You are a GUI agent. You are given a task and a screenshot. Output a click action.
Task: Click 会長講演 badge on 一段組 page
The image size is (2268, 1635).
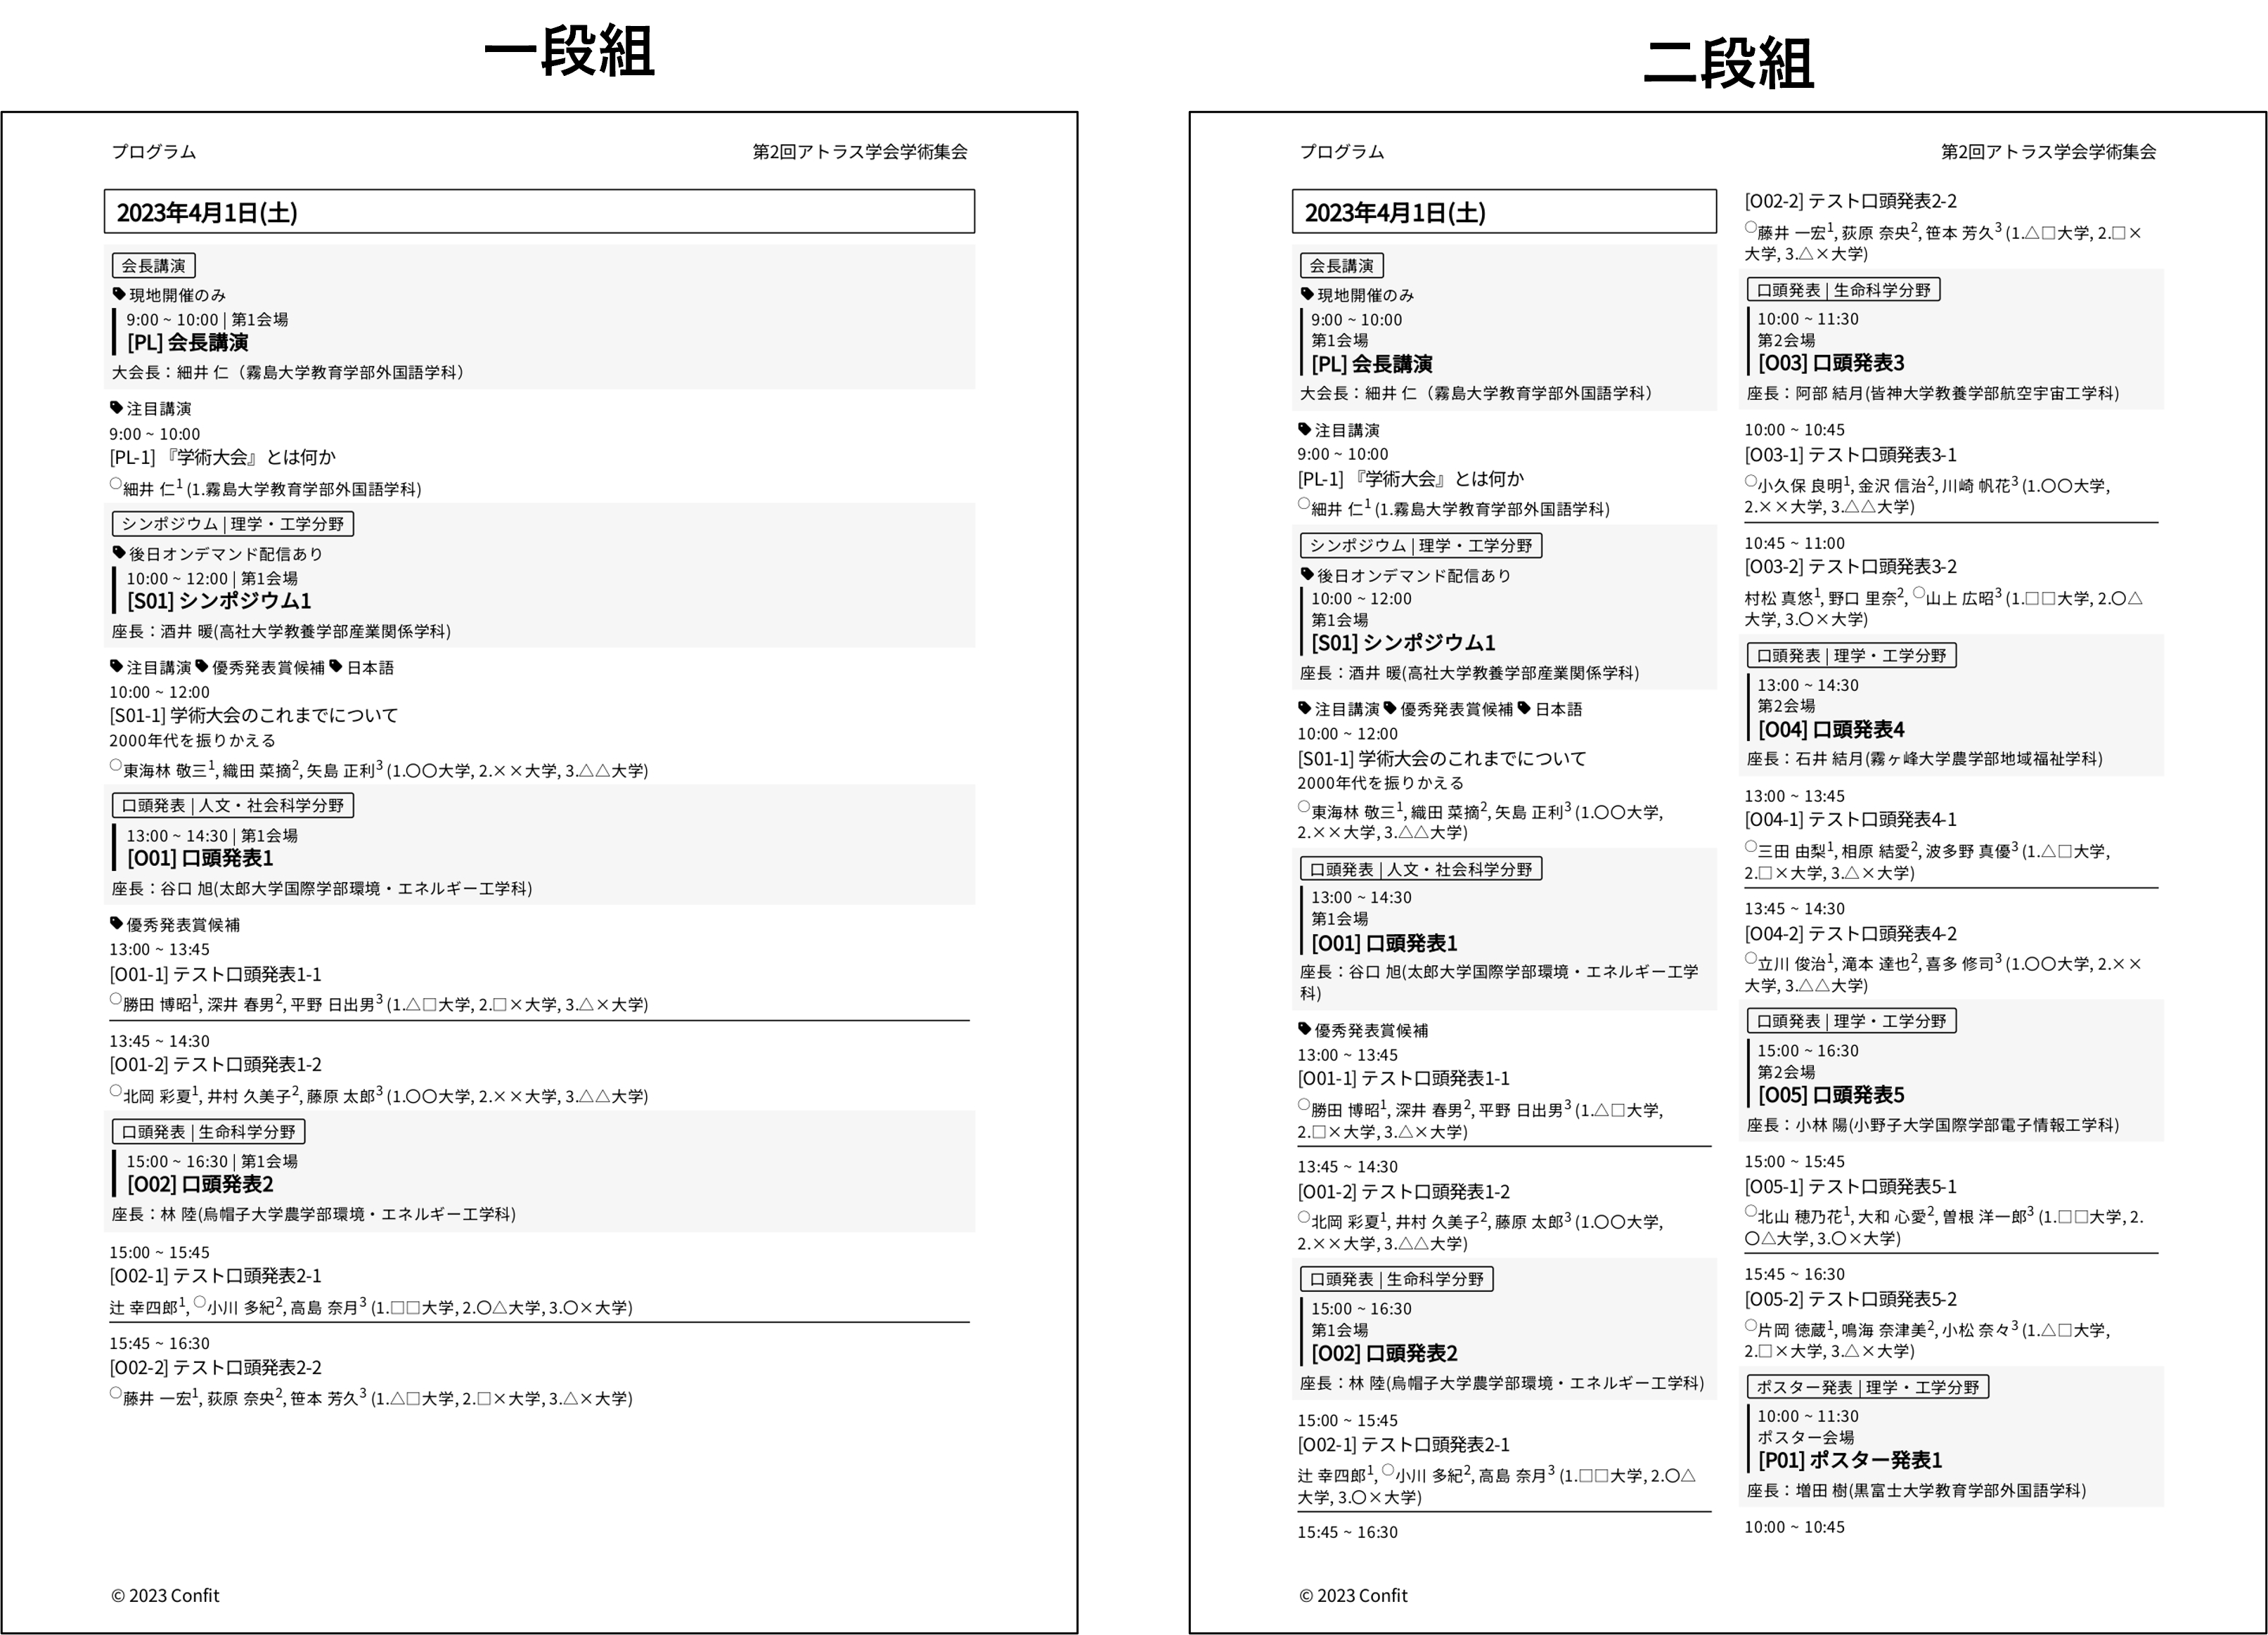click(x=153, y=265)
